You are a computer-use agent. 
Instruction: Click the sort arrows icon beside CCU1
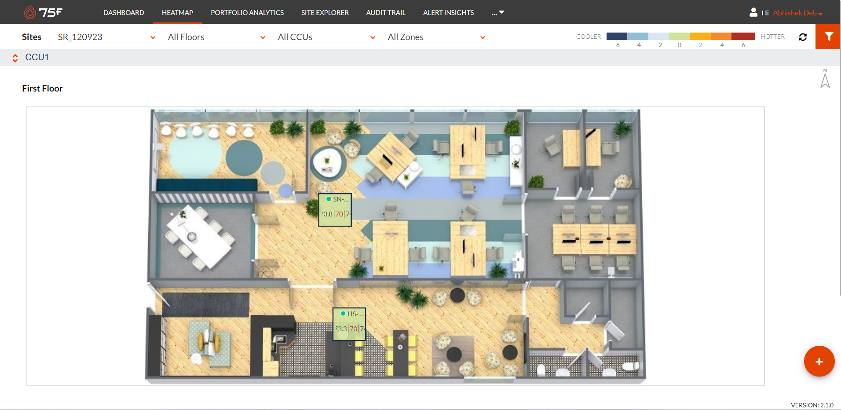click(15, 58)
